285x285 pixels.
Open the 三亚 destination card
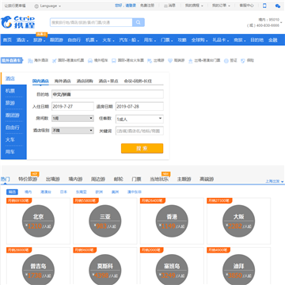tap(105, 221)
